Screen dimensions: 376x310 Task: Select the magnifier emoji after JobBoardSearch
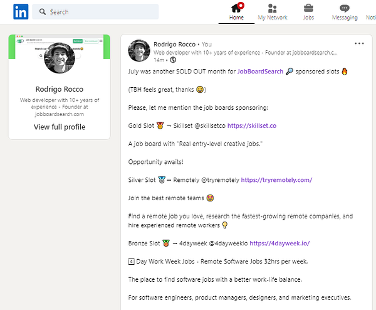pyautogui.click(x=290, y=72)
